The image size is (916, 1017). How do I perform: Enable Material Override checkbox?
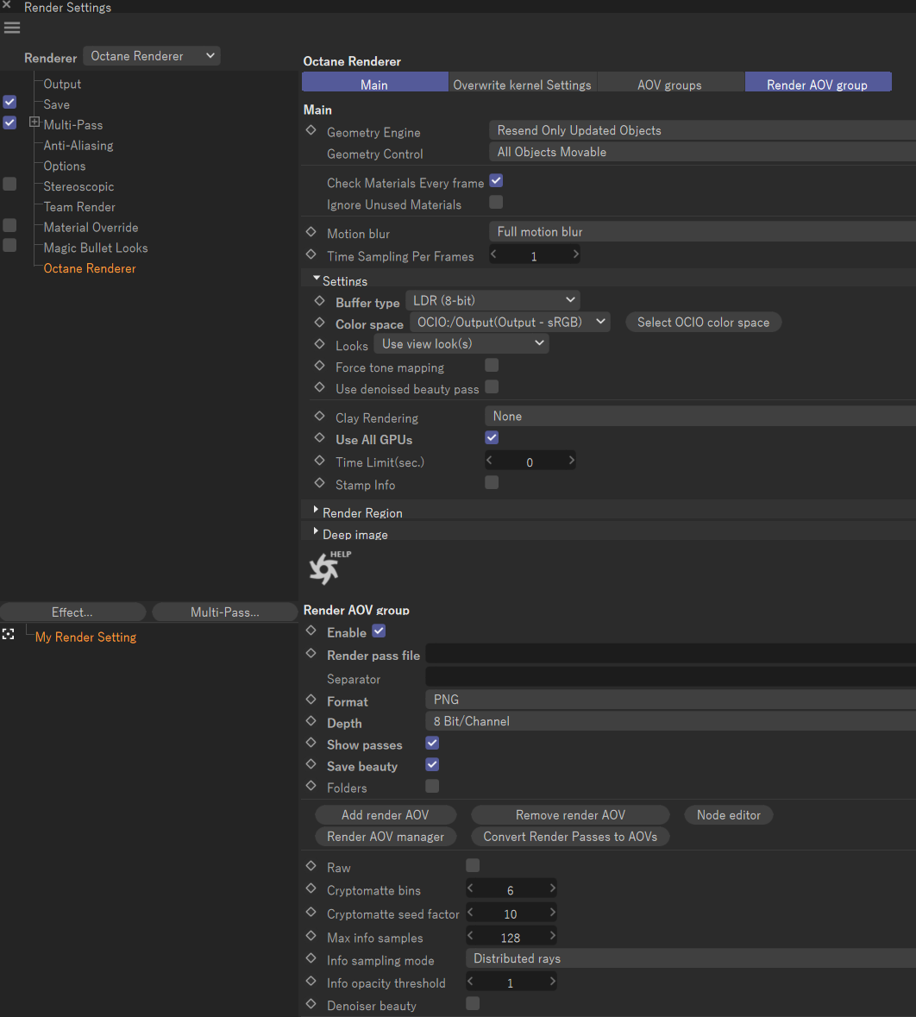point(9,225)
